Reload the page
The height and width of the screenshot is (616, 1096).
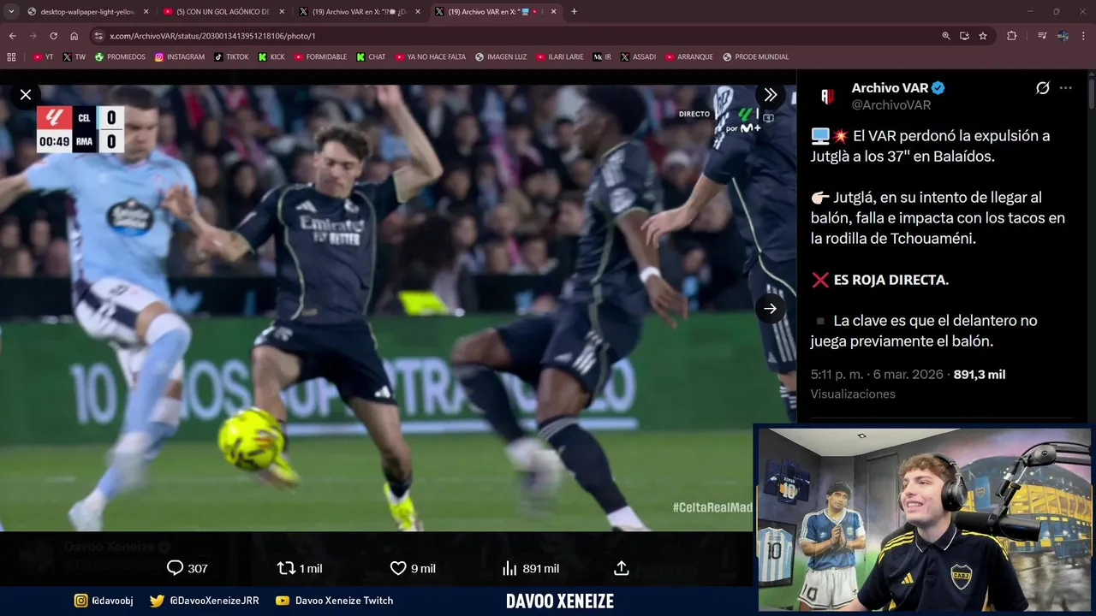53,36
